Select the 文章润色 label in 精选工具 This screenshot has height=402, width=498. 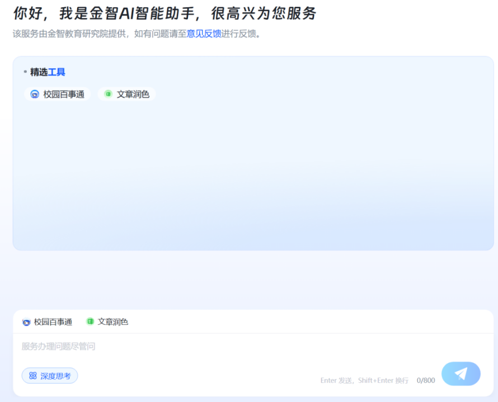[x=133, y=94]
